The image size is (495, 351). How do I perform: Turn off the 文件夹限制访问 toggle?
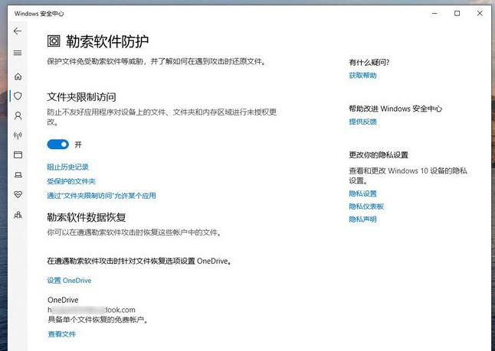click(57, 145)
